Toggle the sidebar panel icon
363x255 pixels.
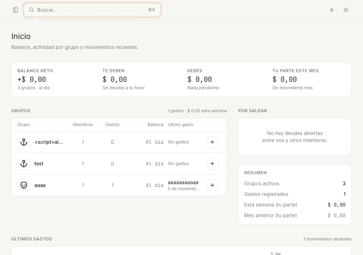pos(16,10)
